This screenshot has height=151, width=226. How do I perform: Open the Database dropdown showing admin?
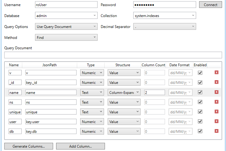66,16
